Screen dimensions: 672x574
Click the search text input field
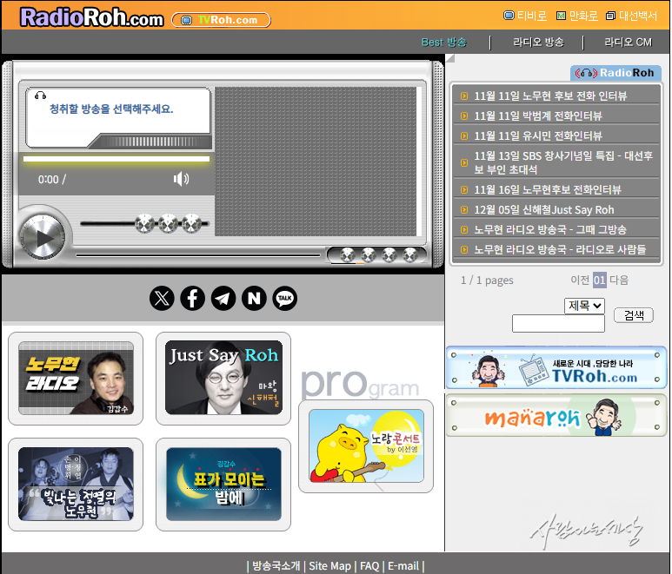point(558,324)
